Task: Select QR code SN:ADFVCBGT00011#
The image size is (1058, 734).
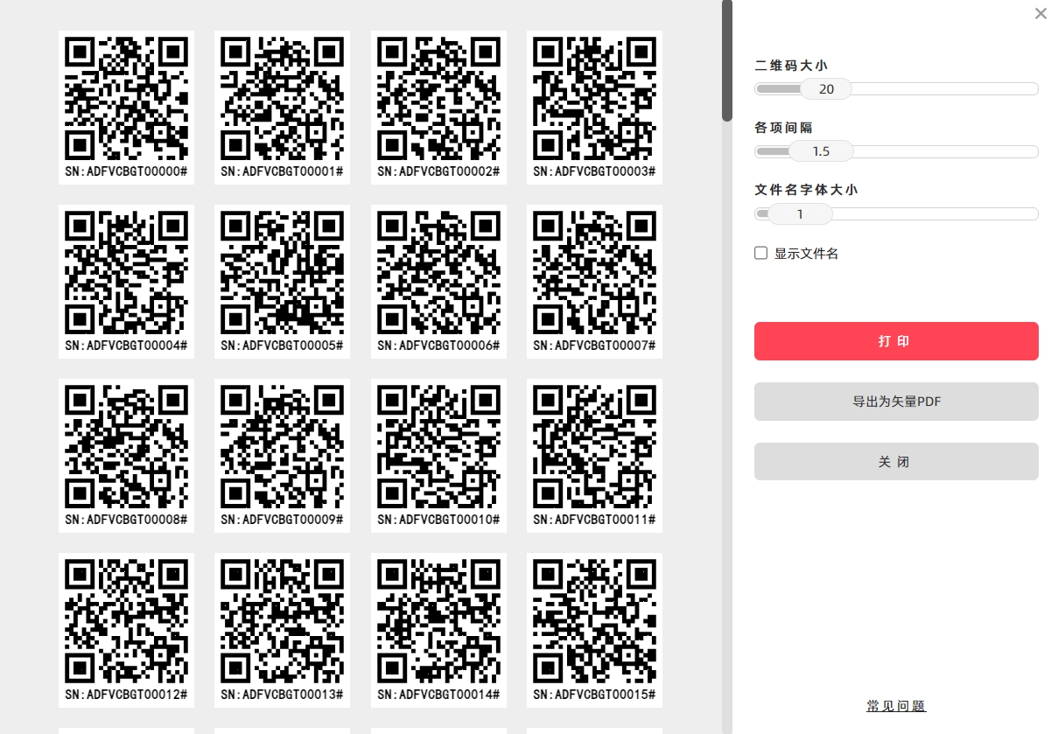Action: [594, 456]
